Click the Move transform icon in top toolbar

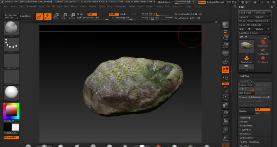(x=56, y=16)
